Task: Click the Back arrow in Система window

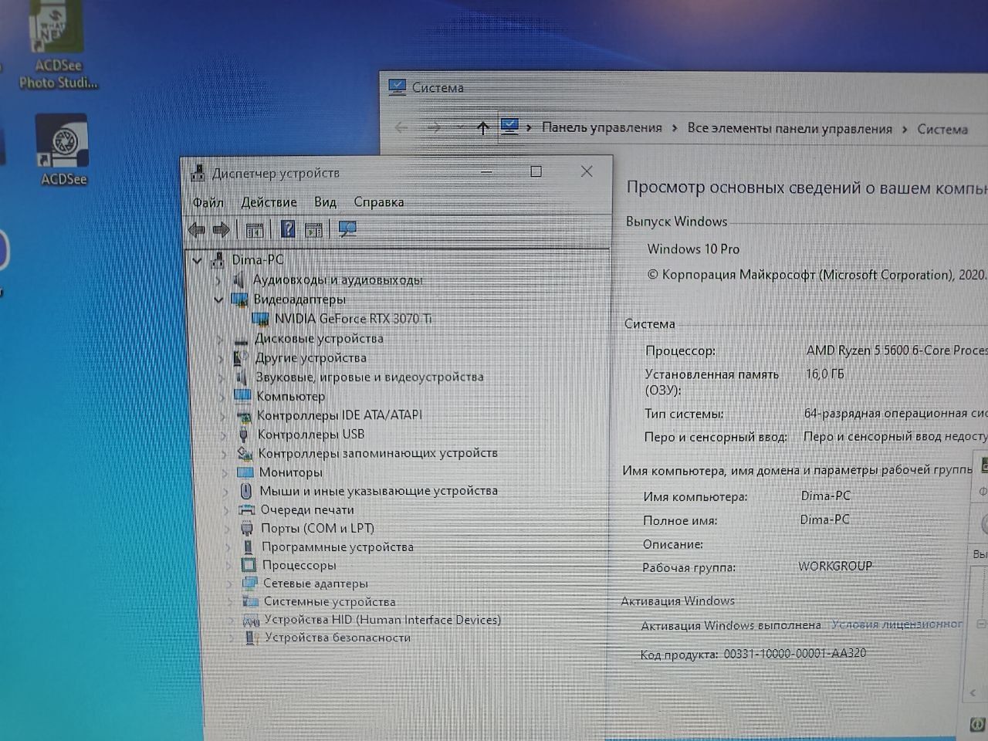Action: pyautogui.click(x=401, y=127)
